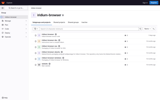The image size is (160, 100).
Task: Click '5 days ago' timestamp text
Action: (x=152, y=35)
